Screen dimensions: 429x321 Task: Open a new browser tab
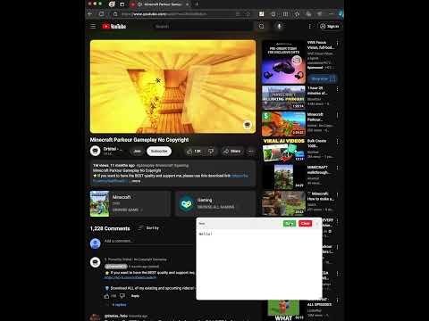[197, 4]
